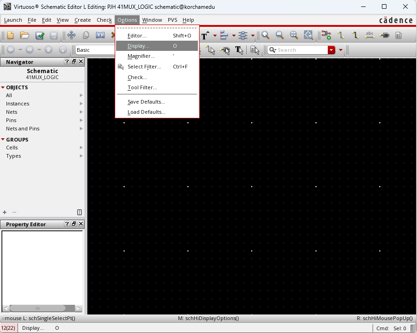Screen dimensions: 417x333
Task: Expand the Cells row arrow in Navigator
Action: [x=81, y=148]
